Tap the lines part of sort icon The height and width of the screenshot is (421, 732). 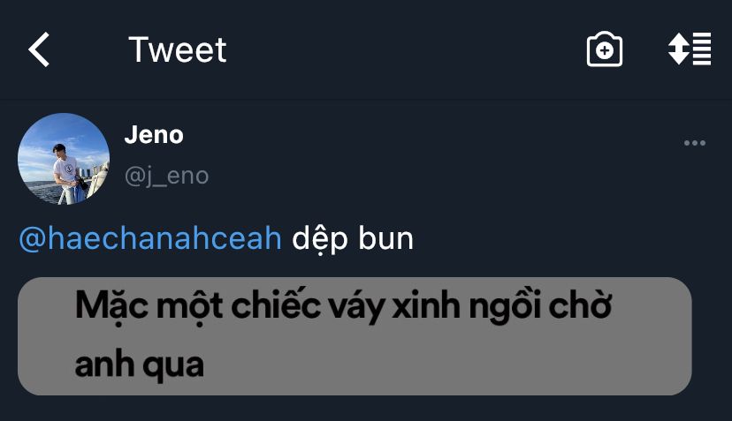[702, 49]
